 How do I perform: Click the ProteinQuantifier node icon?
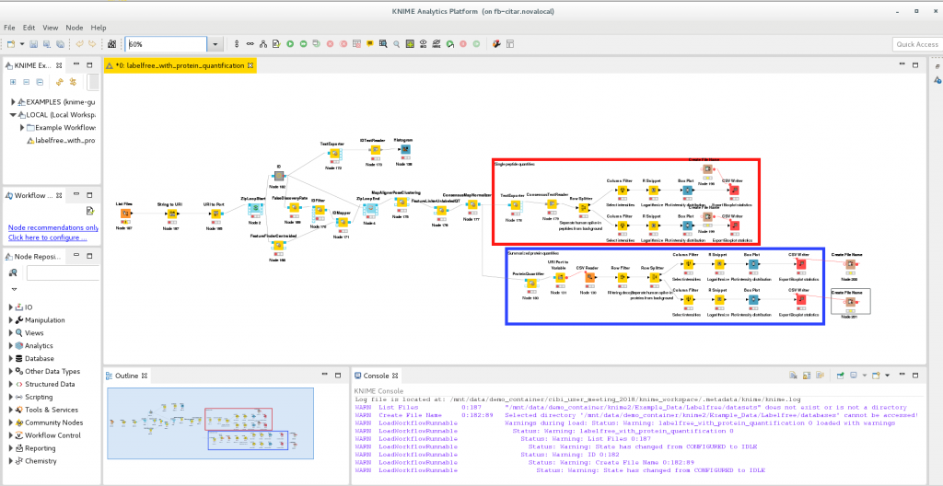pos(531,283)
